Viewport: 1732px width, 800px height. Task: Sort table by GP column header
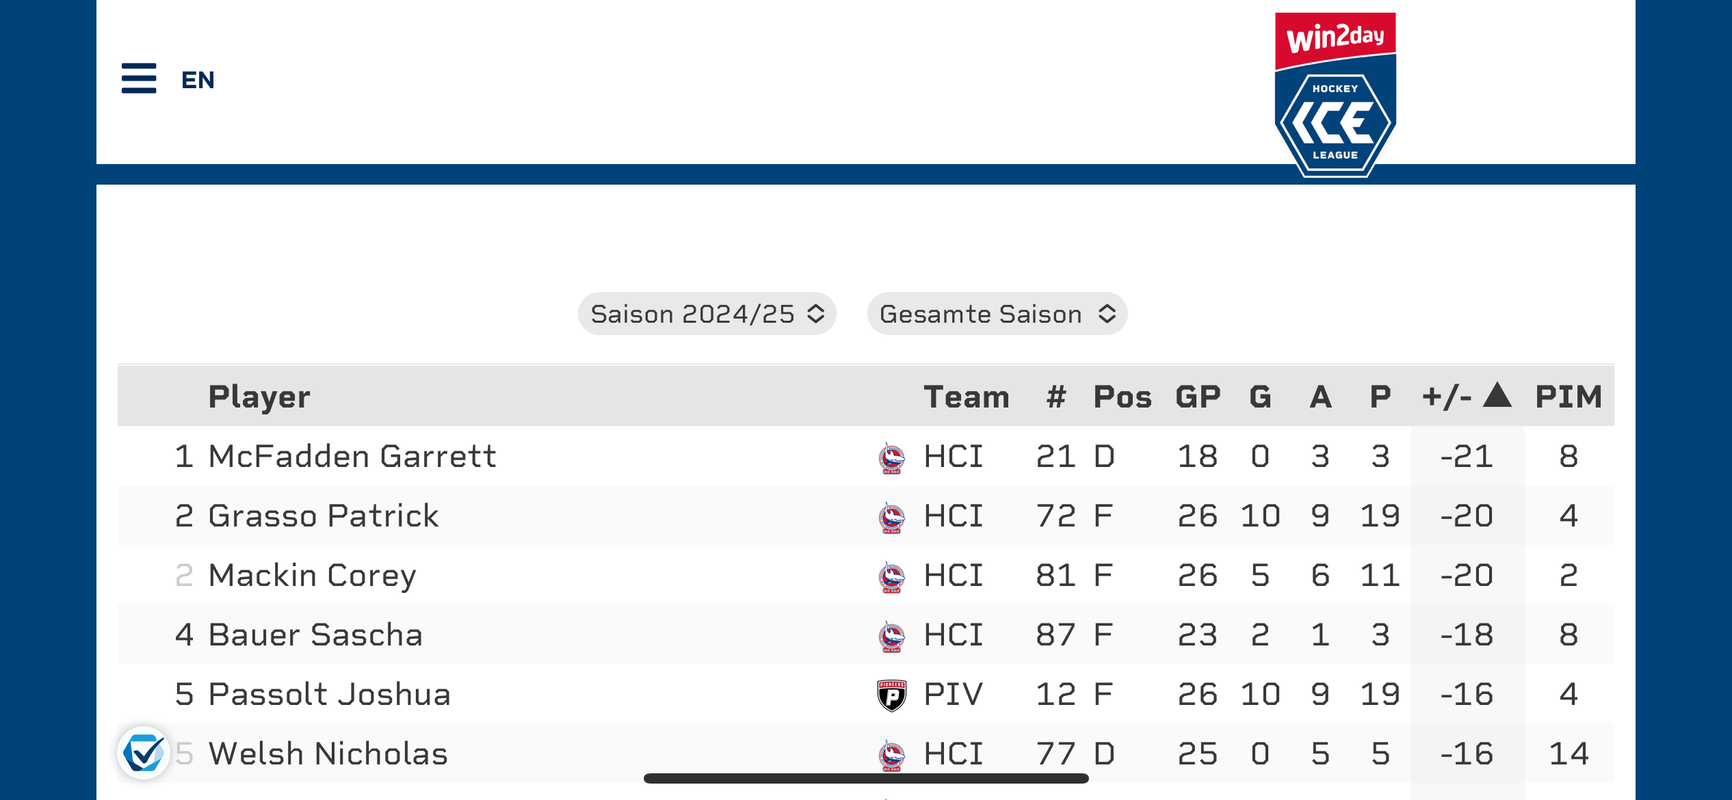(1197, 397)
